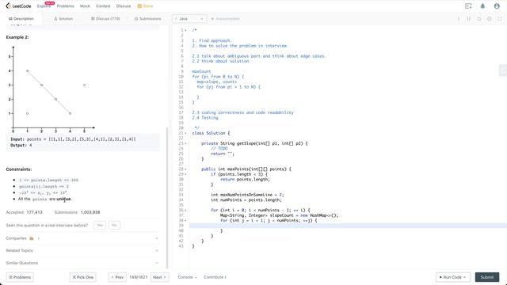Image resolution: width=507 pixels, height=285 pixels.
Task: Fold the outer for loop on line 36
Action: tap(185, 211)
